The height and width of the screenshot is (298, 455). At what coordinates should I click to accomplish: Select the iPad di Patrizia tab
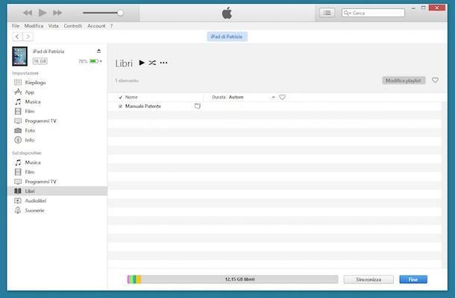pyautogui.click(x=227, y=37)
